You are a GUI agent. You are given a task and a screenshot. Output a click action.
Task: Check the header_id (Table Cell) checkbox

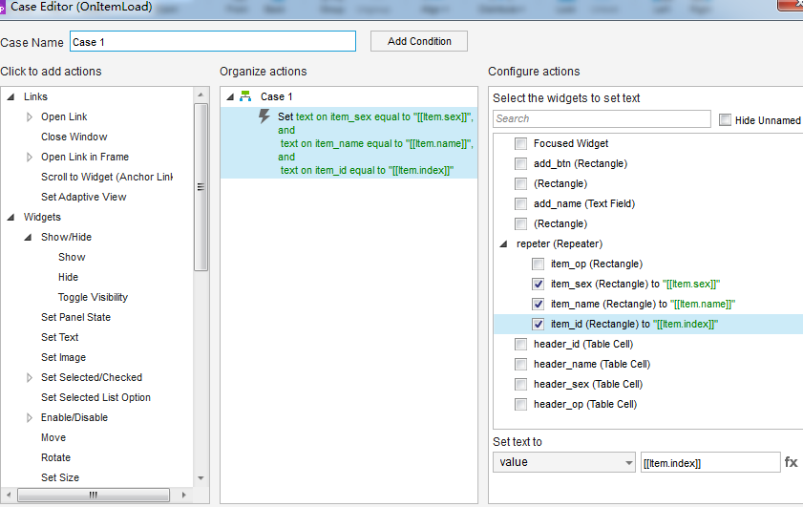point(520,344)
